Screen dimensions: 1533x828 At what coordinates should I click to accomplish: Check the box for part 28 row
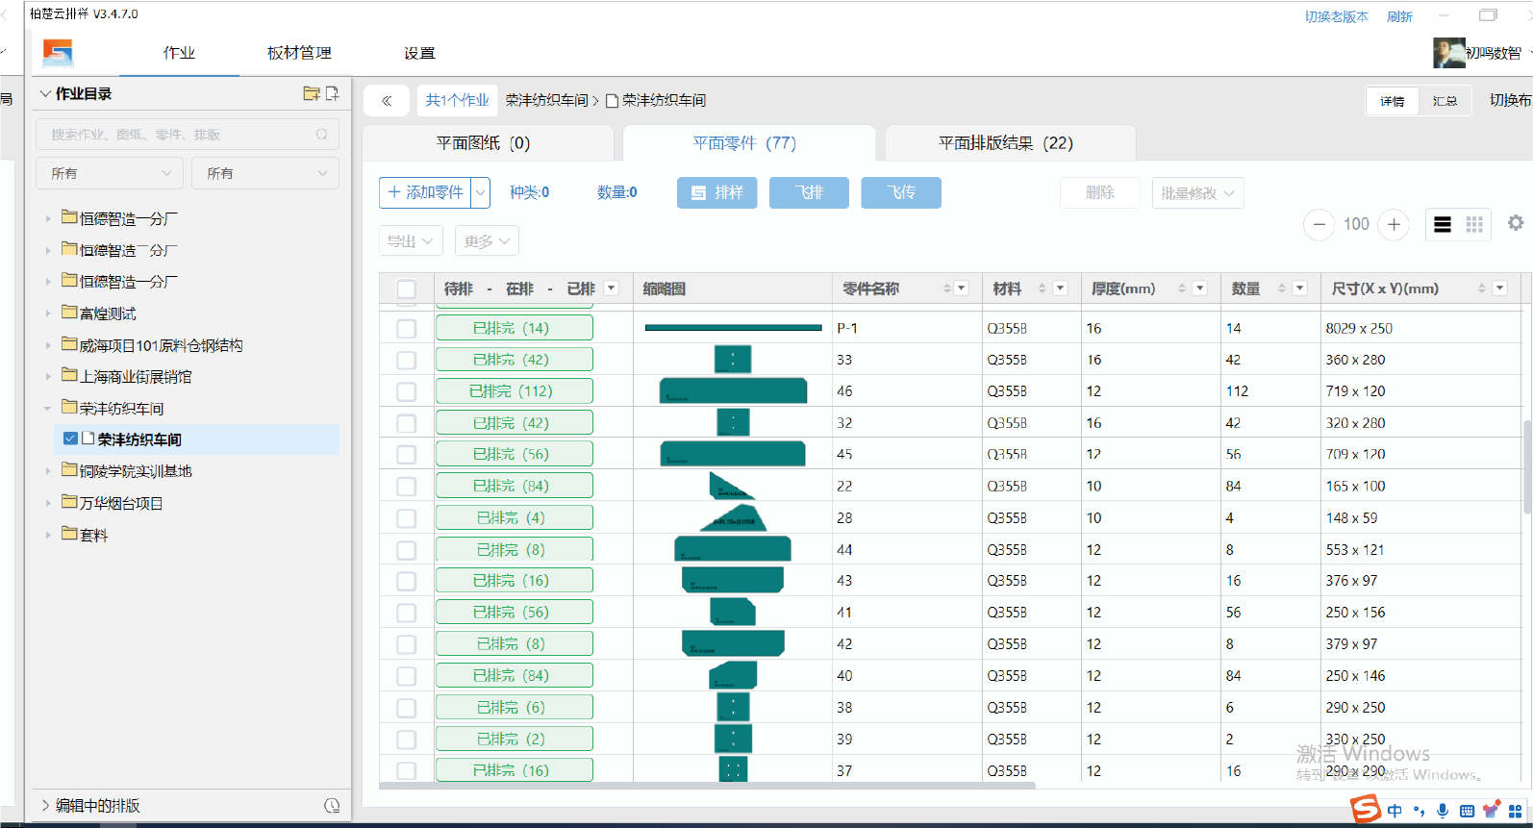(x=407, y=517)
